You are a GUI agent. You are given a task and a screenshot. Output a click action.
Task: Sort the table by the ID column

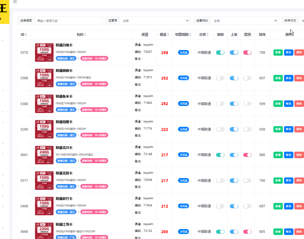point(26,34)
